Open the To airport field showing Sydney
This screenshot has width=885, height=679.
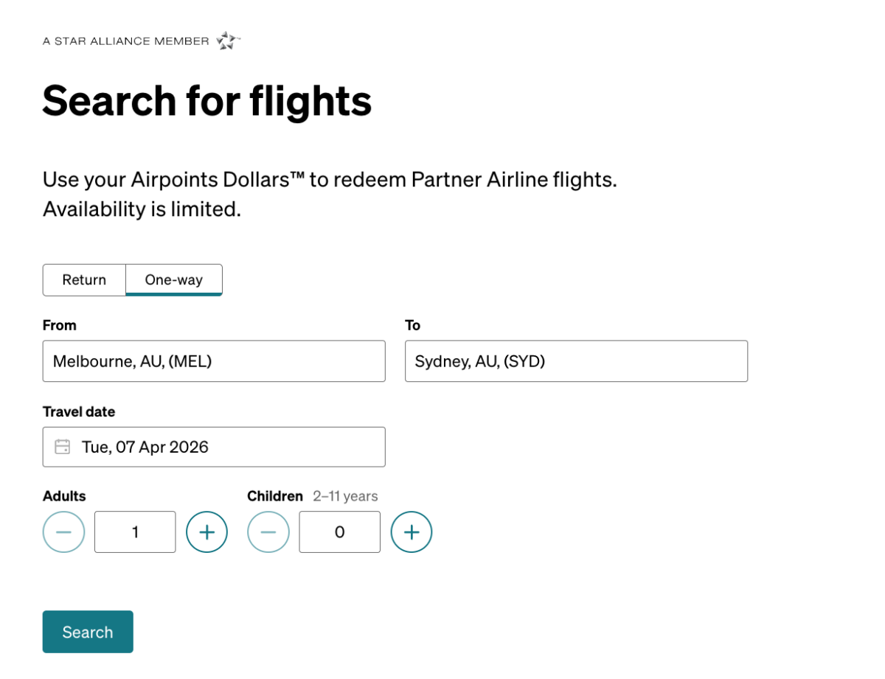pos(576,361)
